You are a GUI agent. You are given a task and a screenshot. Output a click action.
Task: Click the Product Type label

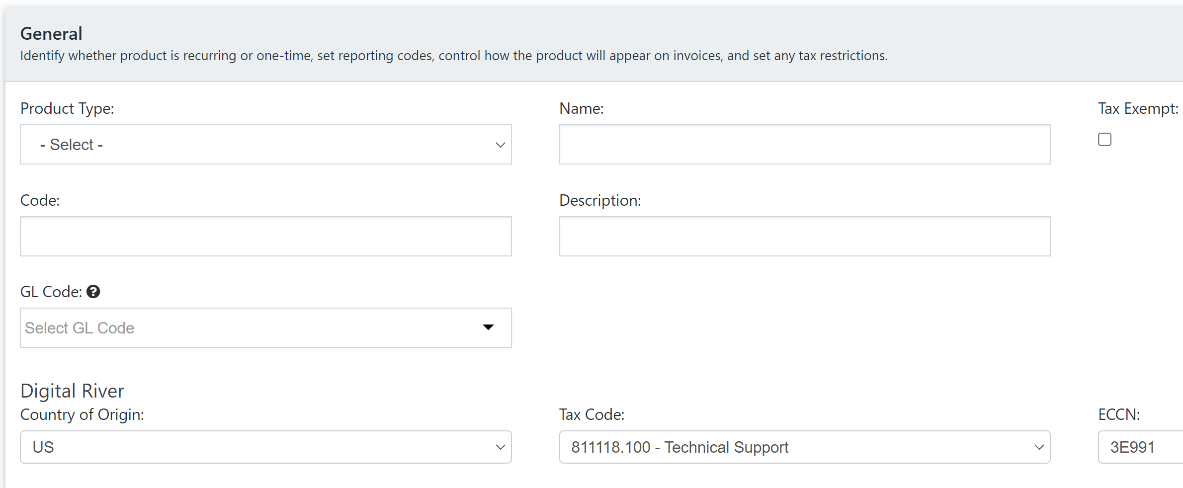coord(67,108)
